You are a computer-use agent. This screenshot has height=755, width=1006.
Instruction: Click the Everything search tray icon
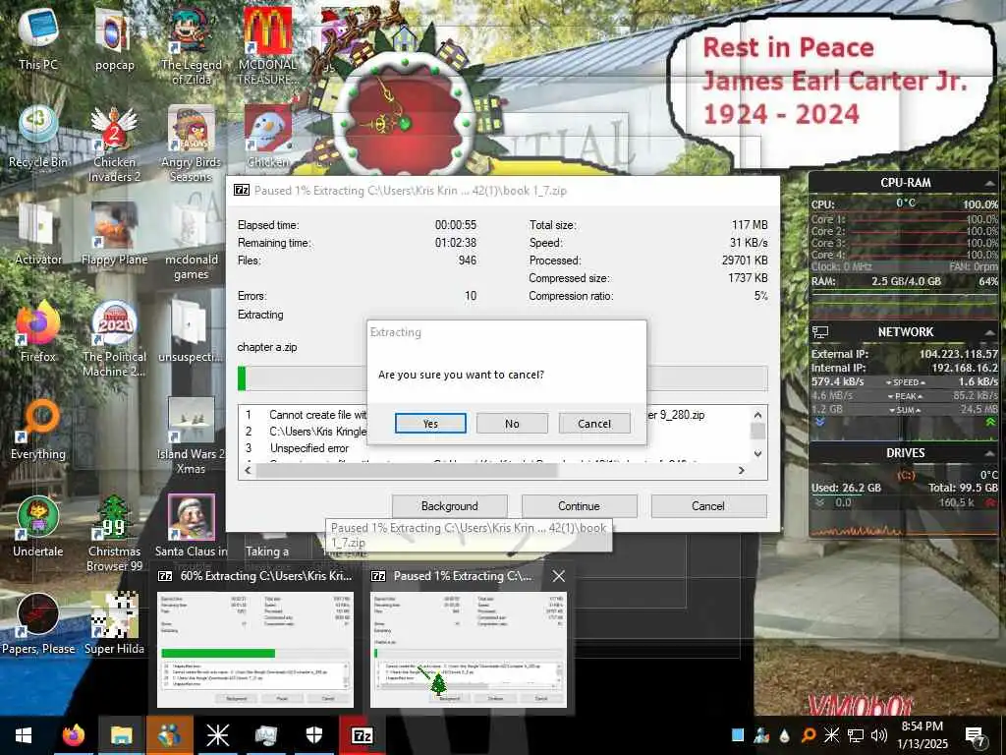coord(809,735)
